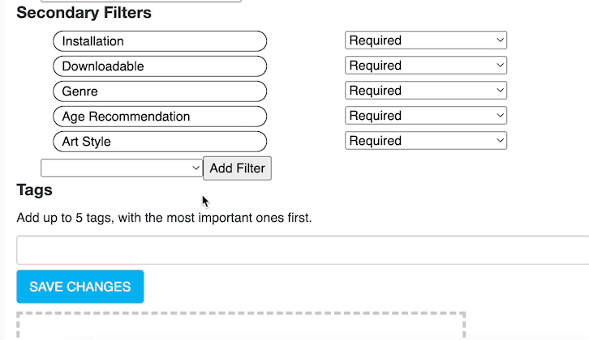
Task: Click the Art Style filter field
Action: coord(160,141)
